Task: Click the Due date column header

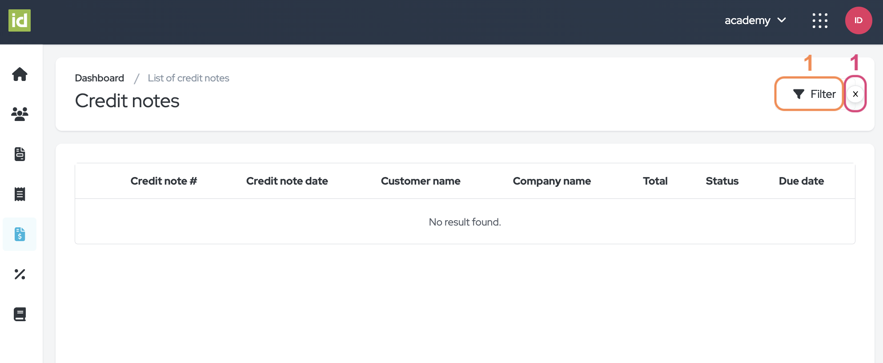Action: (801, 181)
